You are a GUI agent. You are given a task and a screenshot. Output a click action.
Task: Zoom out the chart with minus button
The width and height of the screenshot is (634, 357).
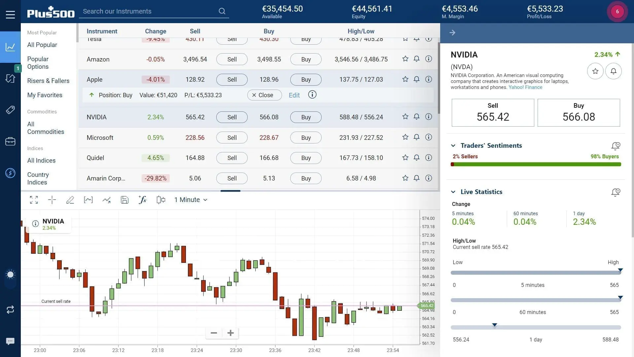pyautogui.click(x=214, y=333)
